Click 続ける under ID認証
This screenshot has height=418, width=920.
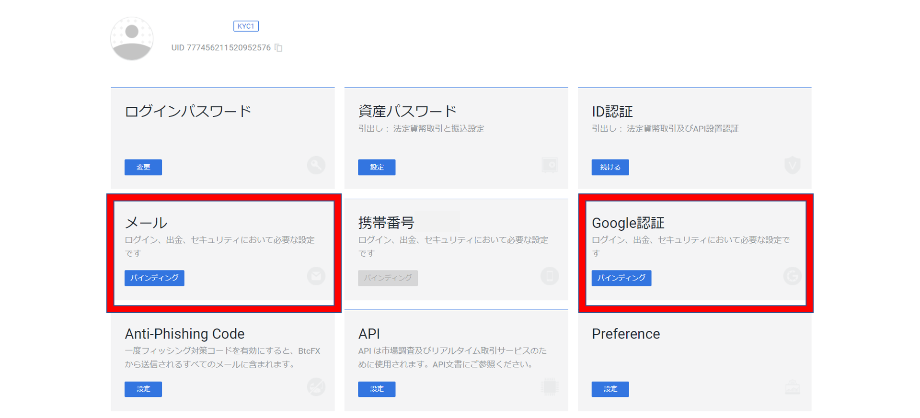[610, 167]
